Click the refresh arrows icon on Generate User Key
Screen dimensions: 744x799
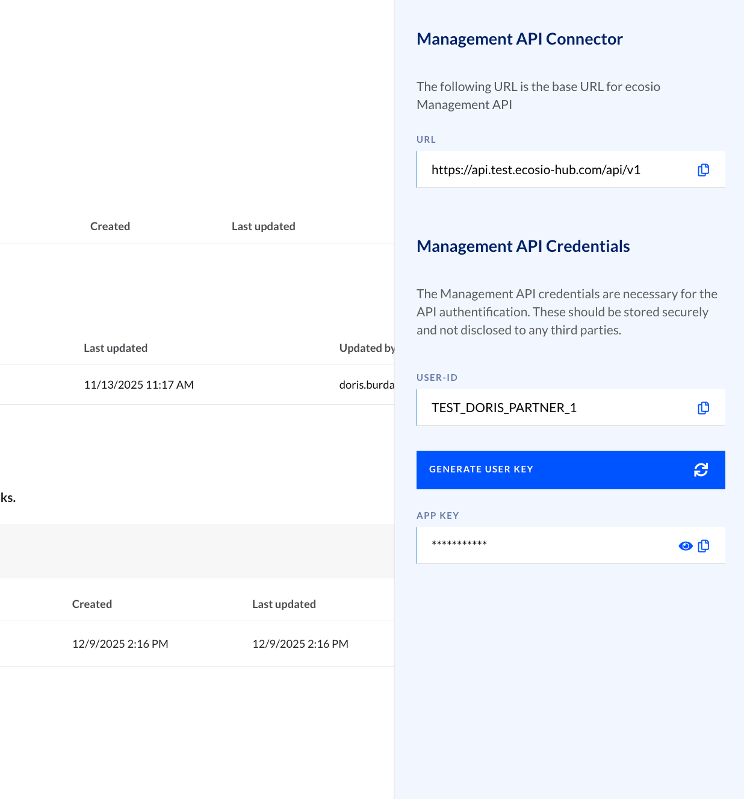tap(701, 470)
